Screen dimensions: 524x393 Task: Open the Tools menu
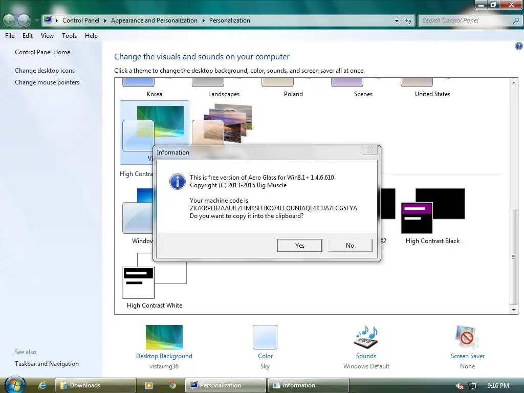[x=69, y=36]
